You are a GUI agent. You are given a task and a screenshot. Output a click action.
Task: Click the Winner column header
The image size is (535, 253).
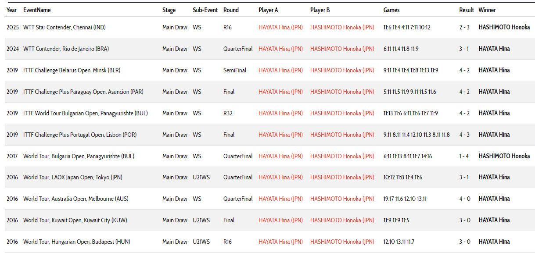pyautogui.click(x=487, y=10)
